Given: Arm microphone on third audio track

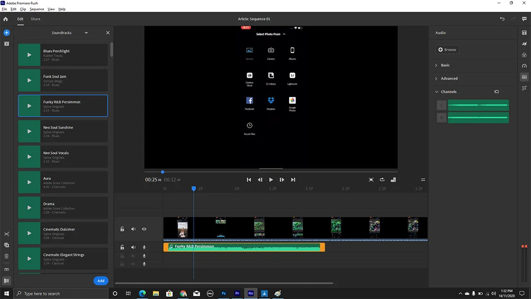Looking at the screenshot, I should point(144,264).
